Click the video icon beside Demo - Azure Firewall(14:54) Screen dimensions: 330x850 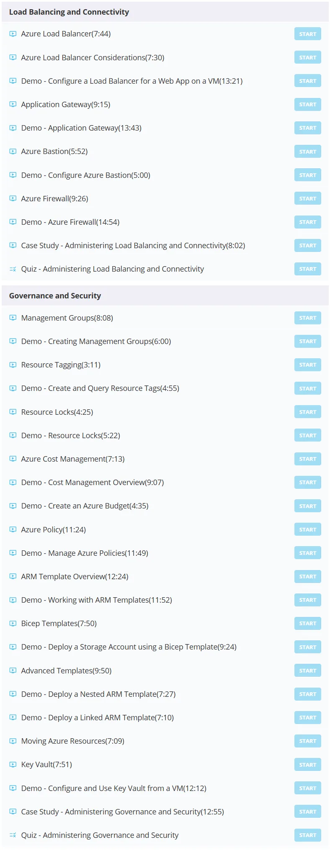13,222
